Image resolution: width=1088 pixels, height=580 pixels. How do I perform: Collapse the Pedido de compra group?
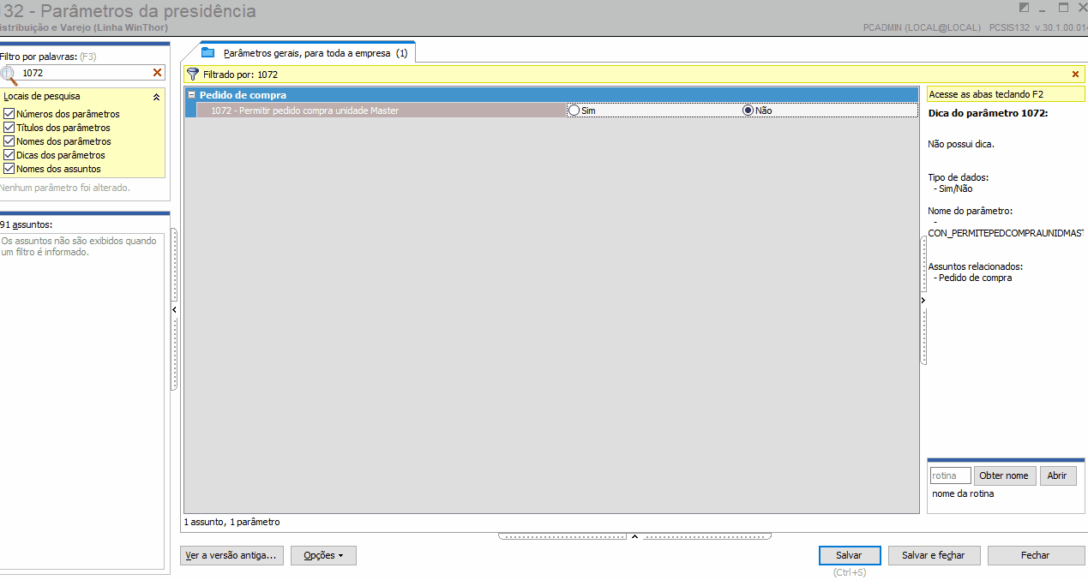191,95
